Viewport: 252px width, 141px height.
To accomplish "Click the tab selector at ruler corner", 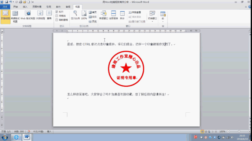I will click(x=2, y=31).
